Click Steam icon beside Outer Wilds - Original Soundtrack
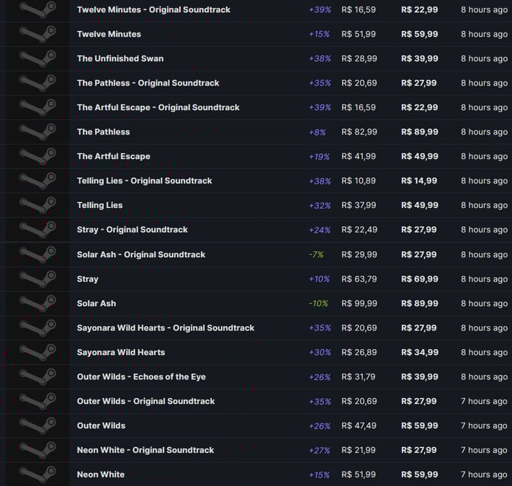Screen dimensions: 512x486 coord(37,401)
